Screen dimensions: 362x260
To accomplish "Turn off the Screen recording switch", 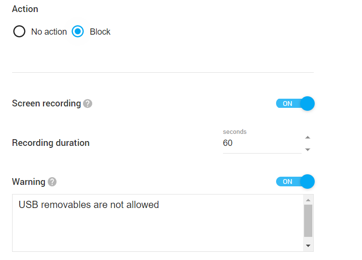I will click(295, 104).
